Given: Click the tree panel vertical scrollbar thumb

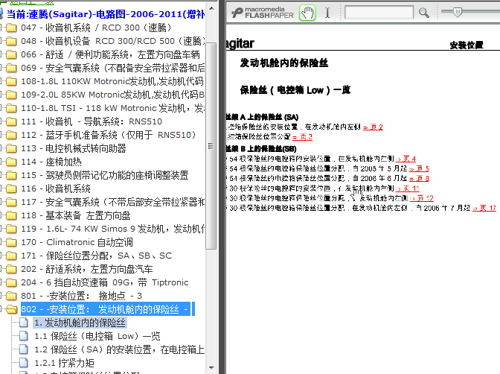Looking at the screenshot, I should click(211, 146).
